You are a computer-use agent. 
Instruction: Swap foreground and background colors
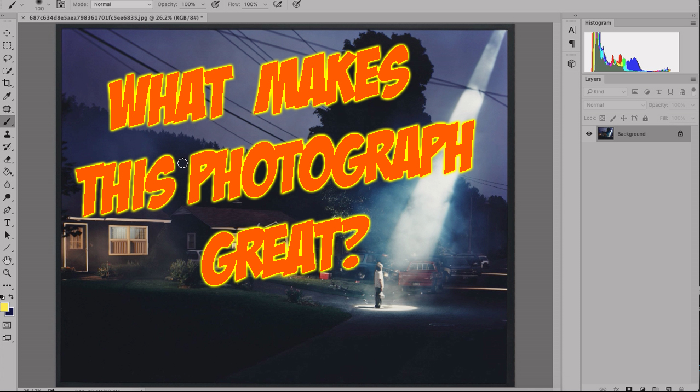[x=11, y=297]
